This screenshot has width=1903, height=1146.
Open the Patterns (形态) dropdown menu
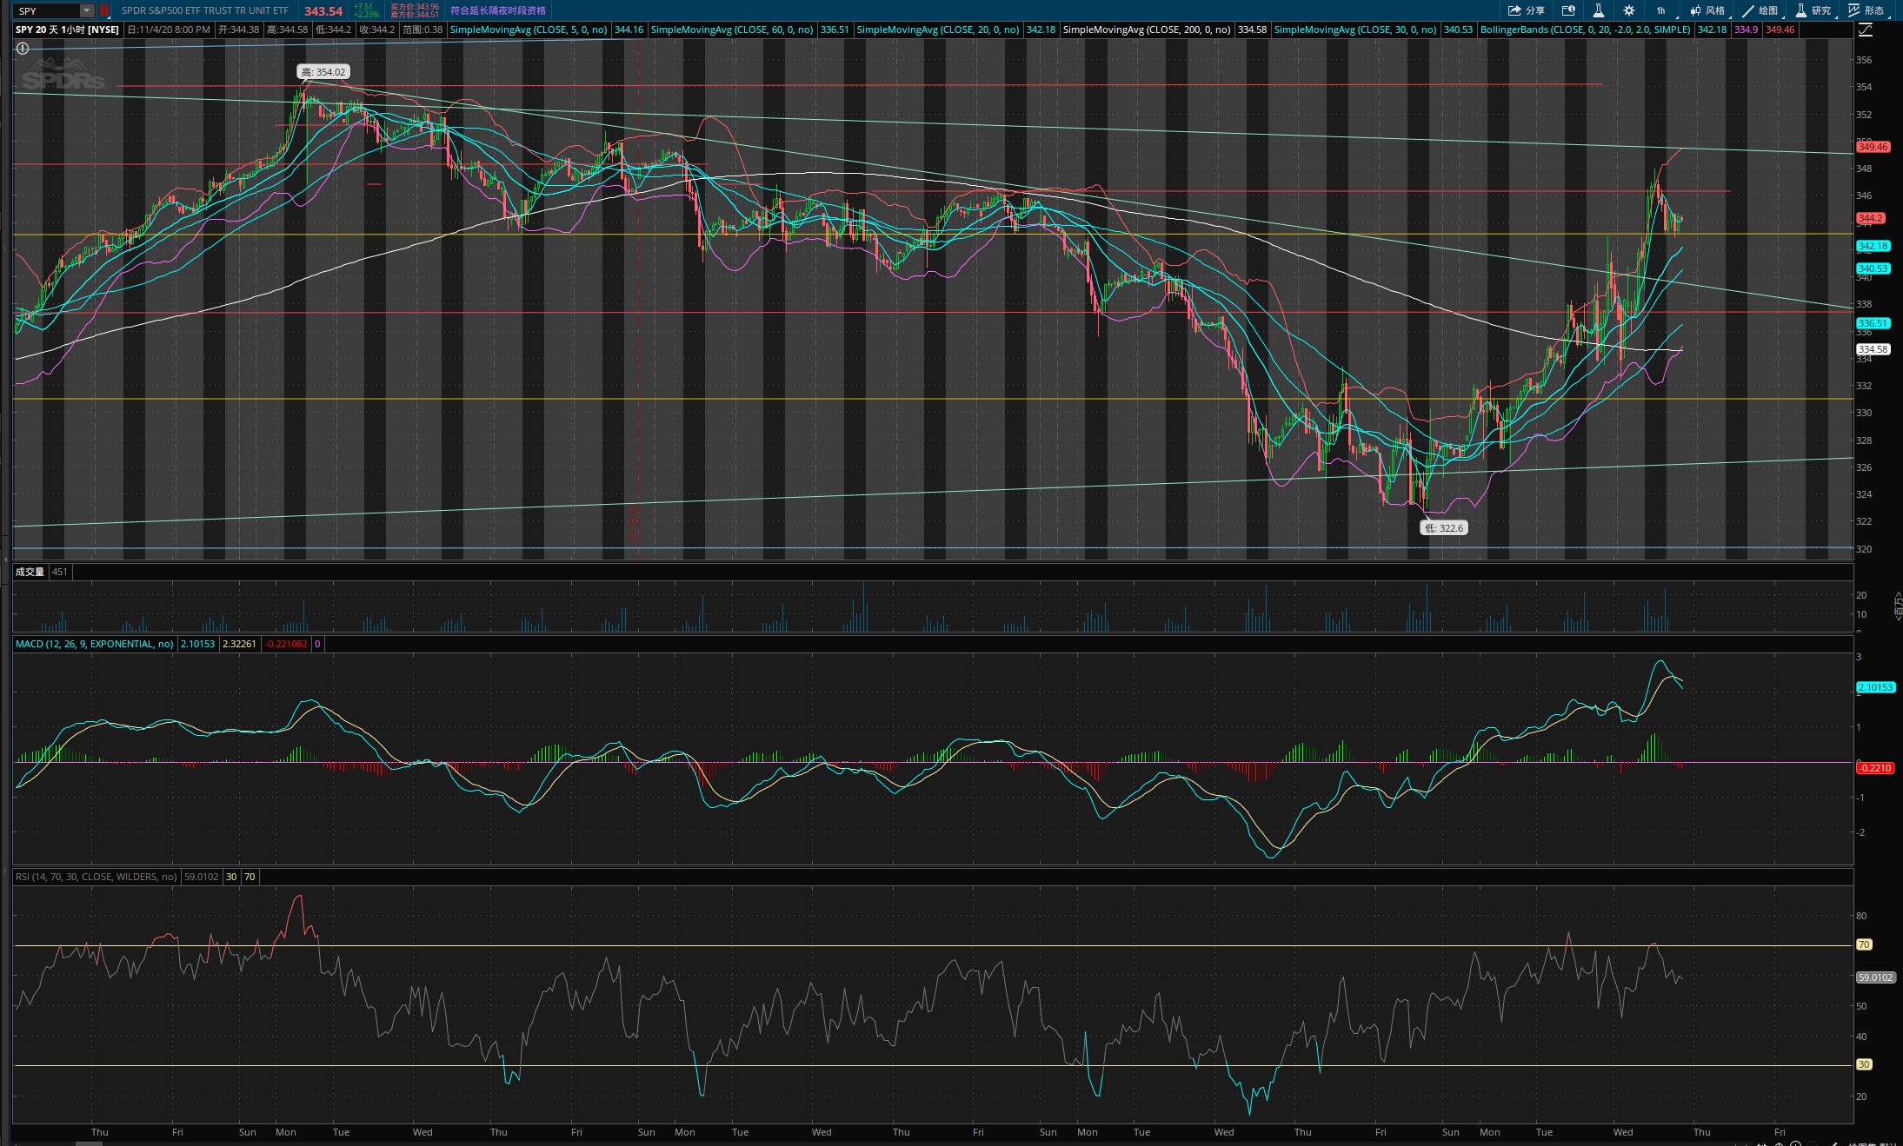tap(1867, 10)
